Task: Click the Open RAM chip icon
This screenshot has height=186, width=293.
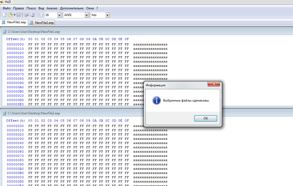Action: [26, 15]
